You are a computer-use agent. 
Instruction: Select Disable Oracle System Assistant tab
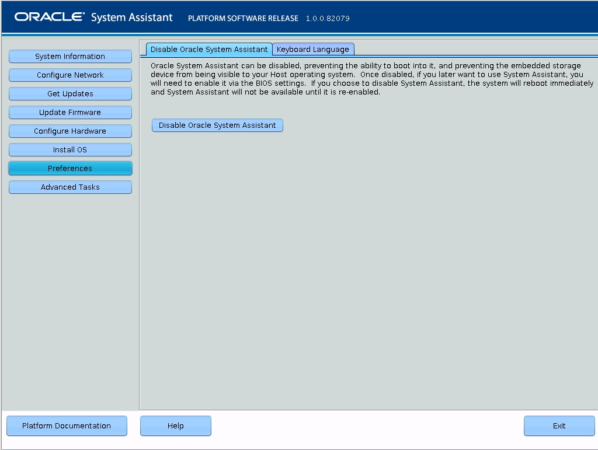[x=209, y=49]
